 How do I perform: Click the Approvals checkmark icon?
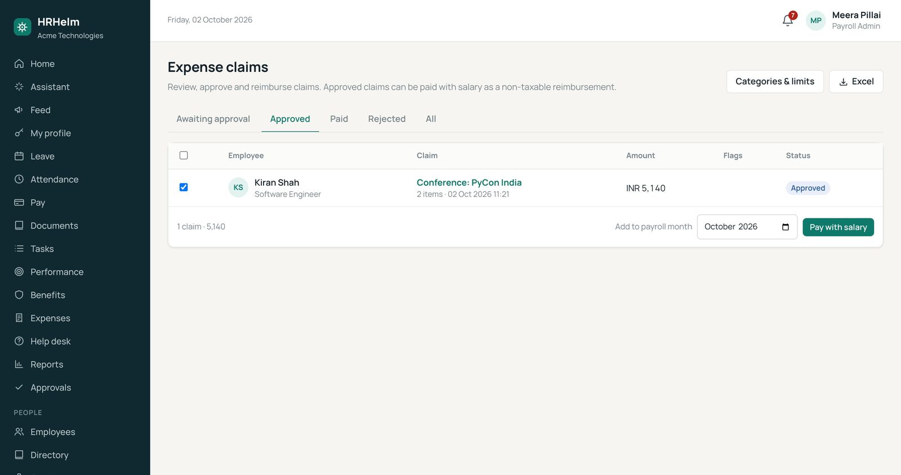pos(19,387)
